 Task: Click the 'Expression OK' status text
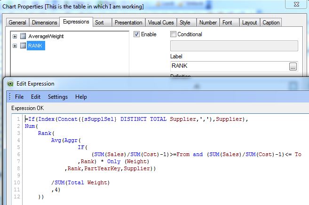tap(28, 108)
